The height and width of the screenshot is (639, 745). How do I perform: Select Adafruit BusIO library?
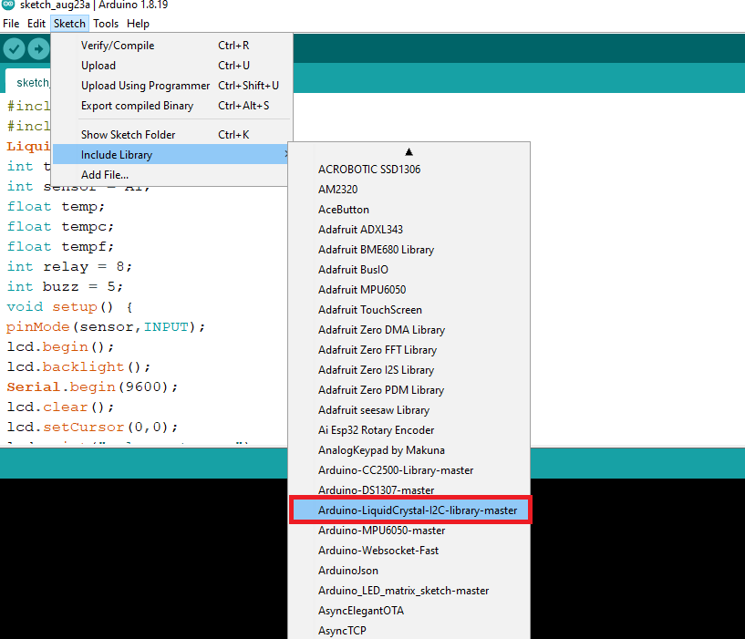click(409, 270)
